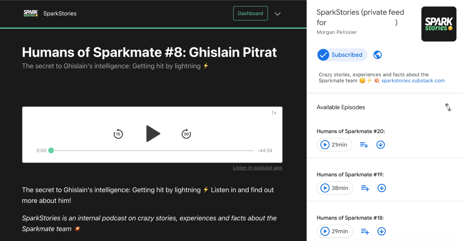The image size is (463, 241).
Task: Download Humans of Sparkmate #19
Action: point(382,188)
